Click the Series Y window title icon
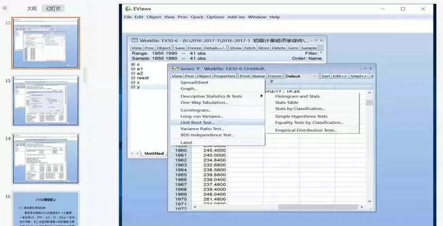The height and width of the screenshot is (226, 443). point(175,68)
